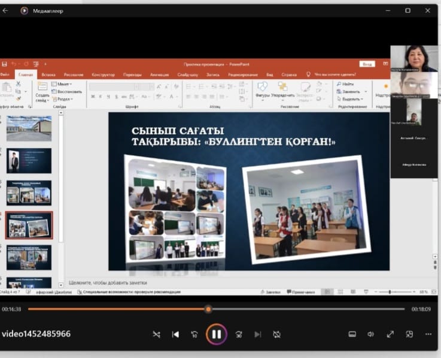Click the media player back arrow
The width and height of the screenshot is (441, 358).
pos(5,10)
